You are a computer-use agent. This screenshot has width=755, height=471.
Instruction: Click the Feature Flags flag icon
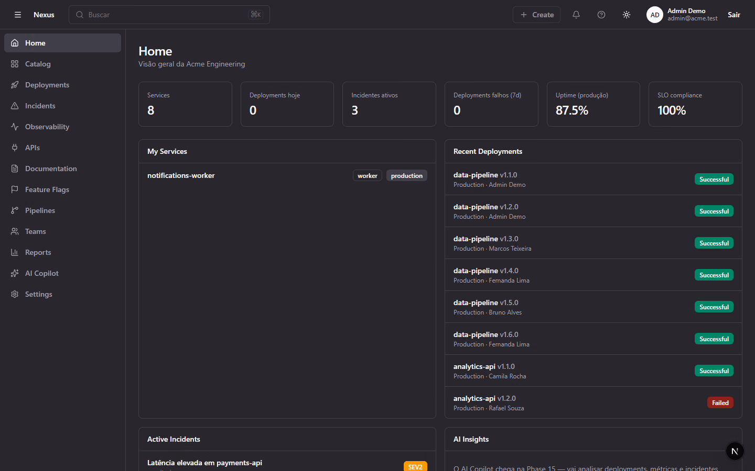15,189
